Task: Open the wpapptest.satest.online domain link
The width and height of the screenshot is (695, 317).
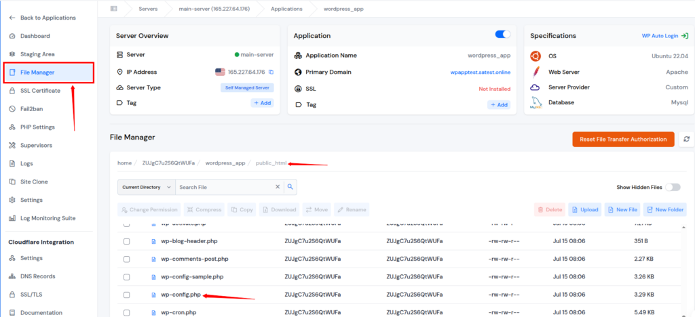Action: [x=481, y=72]
